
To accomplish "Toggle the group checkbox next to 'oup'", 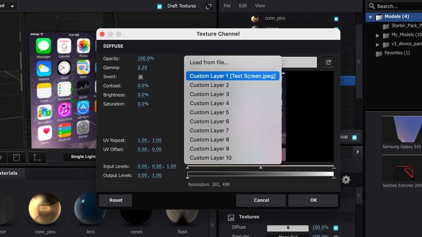I will [354, 137].
